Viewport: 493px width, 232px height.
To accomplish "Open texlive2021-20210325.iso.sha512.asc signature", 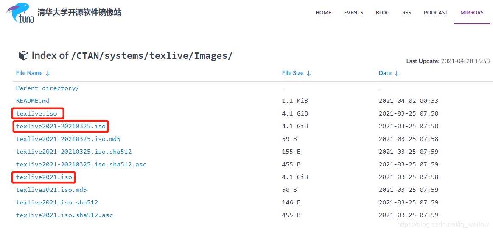I will [81, 164].
